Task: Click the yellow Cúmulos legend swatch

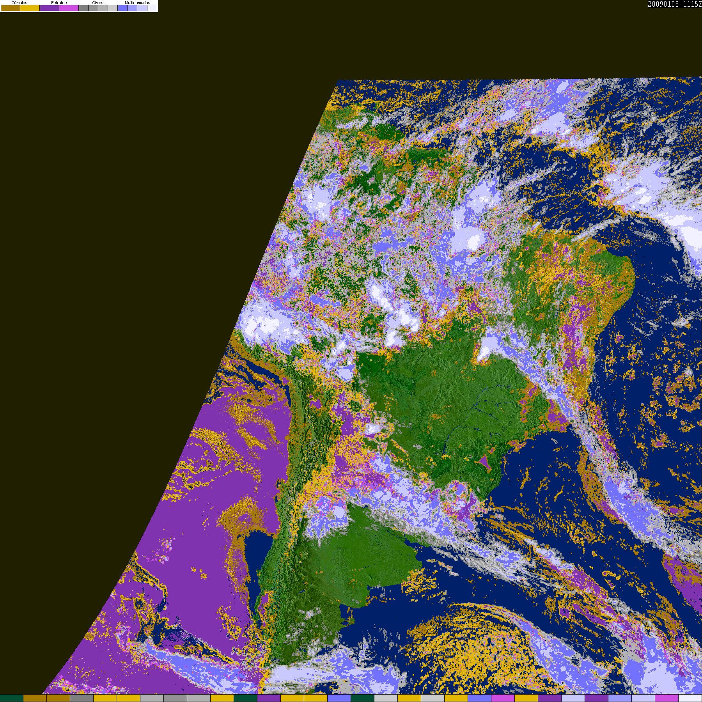Action: 30,8
